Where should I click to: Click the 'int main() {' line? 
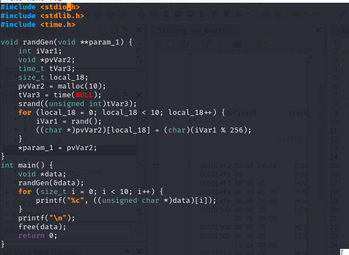coord(26,165)
